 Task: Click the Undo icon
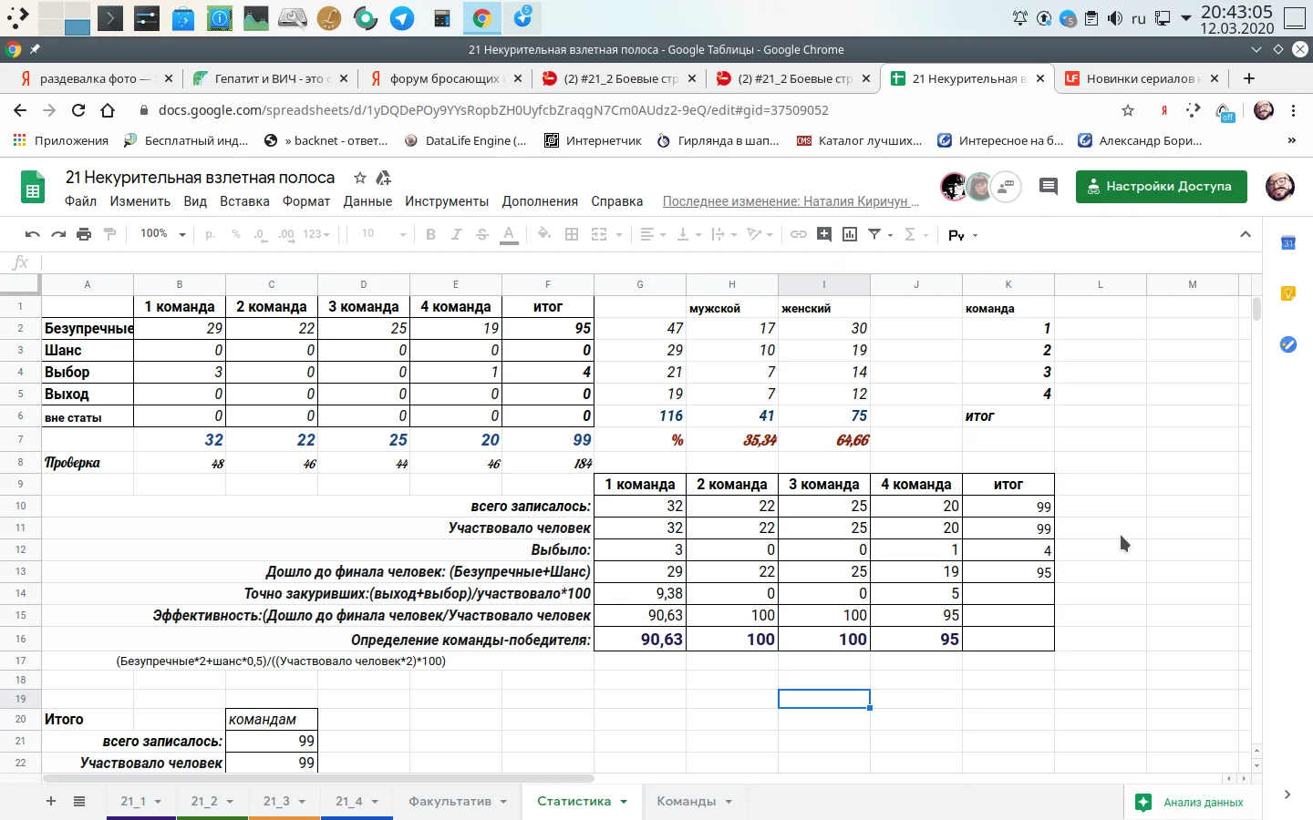[x=32, y=234]
